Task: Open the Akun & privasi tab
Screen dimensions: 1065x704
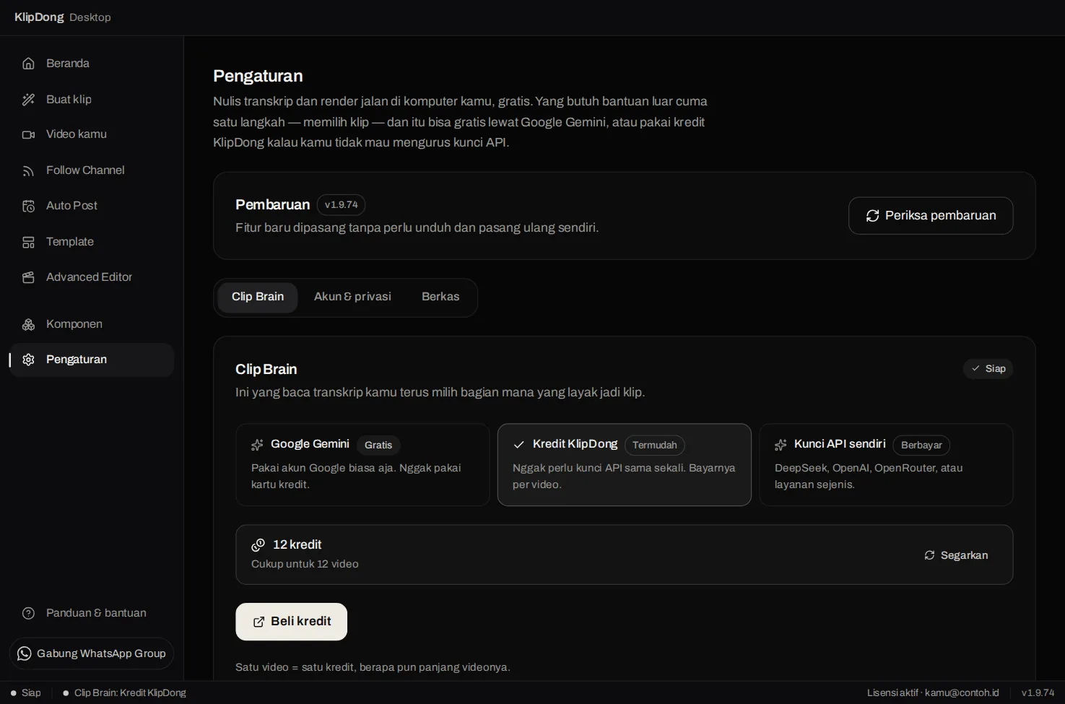Action: [x=352, y=297]
